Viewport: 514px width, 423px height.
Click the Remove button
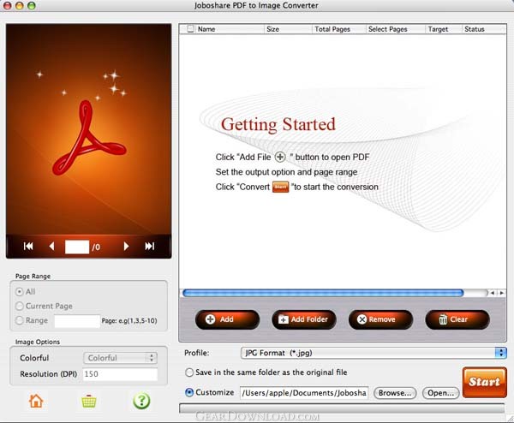(380, 319)
